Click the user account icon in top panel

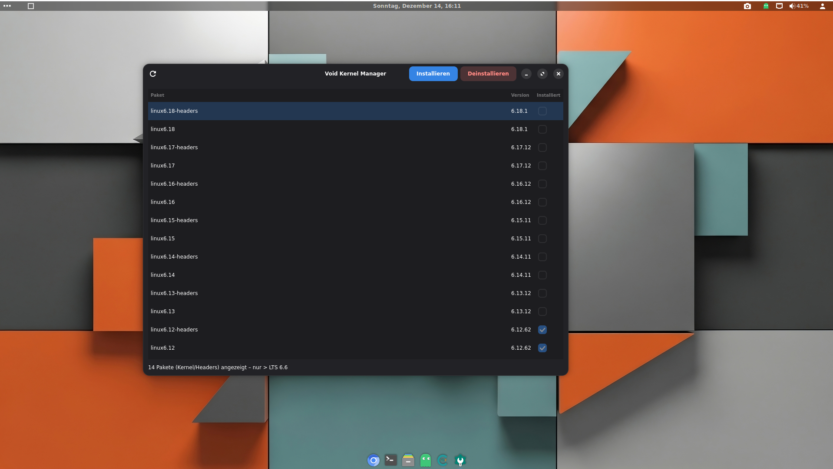(822, 6)
